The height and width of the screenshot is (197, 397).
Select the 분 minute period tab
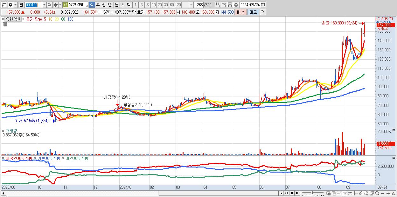(116, 5)
